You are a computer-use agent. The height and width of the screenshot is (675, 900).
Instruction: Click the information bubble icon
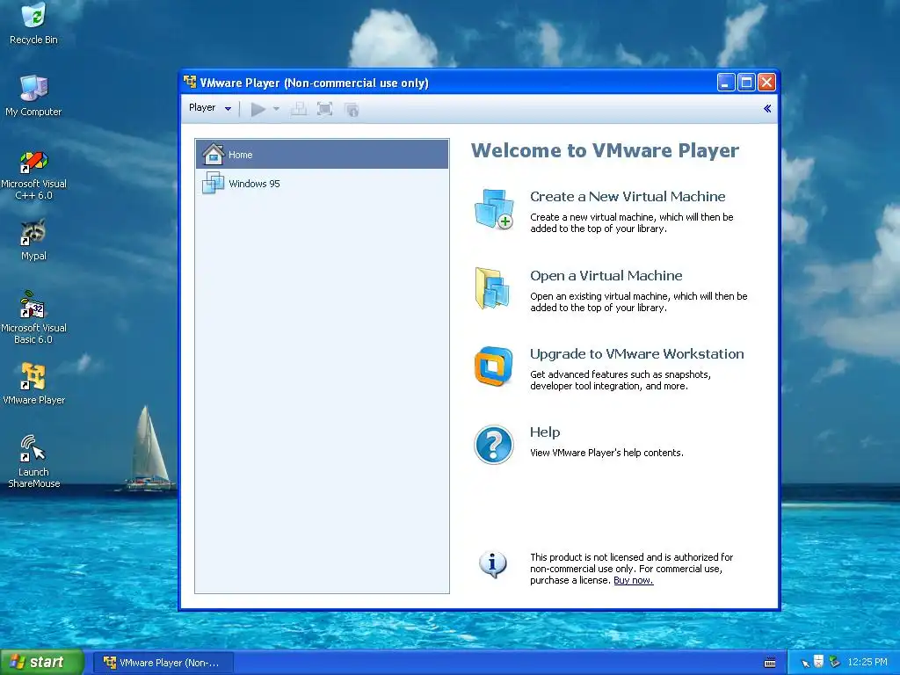(493, 564)
